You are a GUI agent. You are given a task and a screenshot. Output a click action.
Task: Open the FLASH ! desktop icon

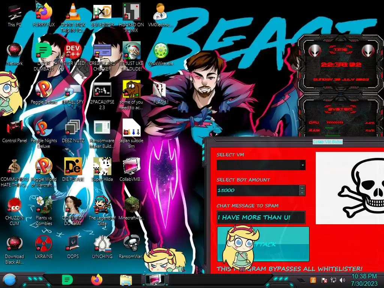160,93
